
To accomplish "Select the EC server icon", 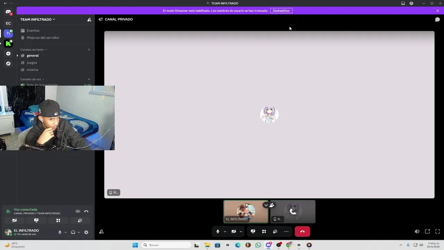I will [8, 23].
